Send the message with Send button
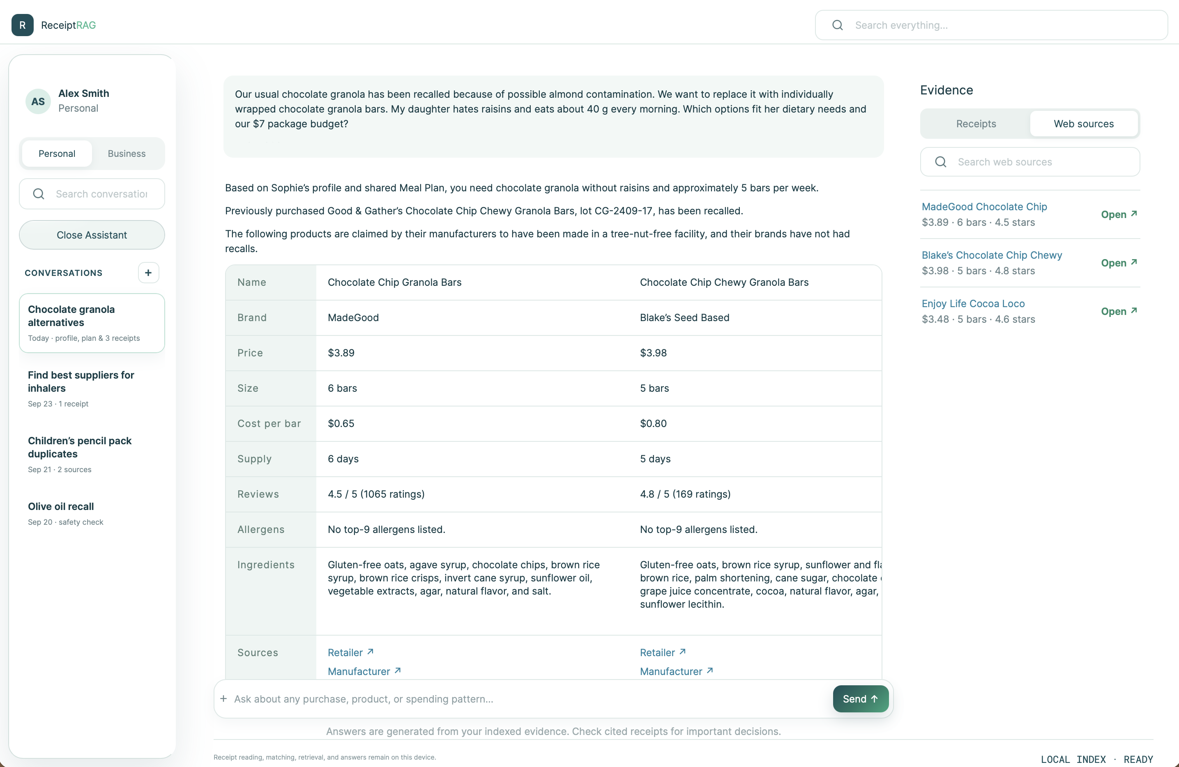The width and height of the screenshot is (1179, 767). [x=861, y=699]
